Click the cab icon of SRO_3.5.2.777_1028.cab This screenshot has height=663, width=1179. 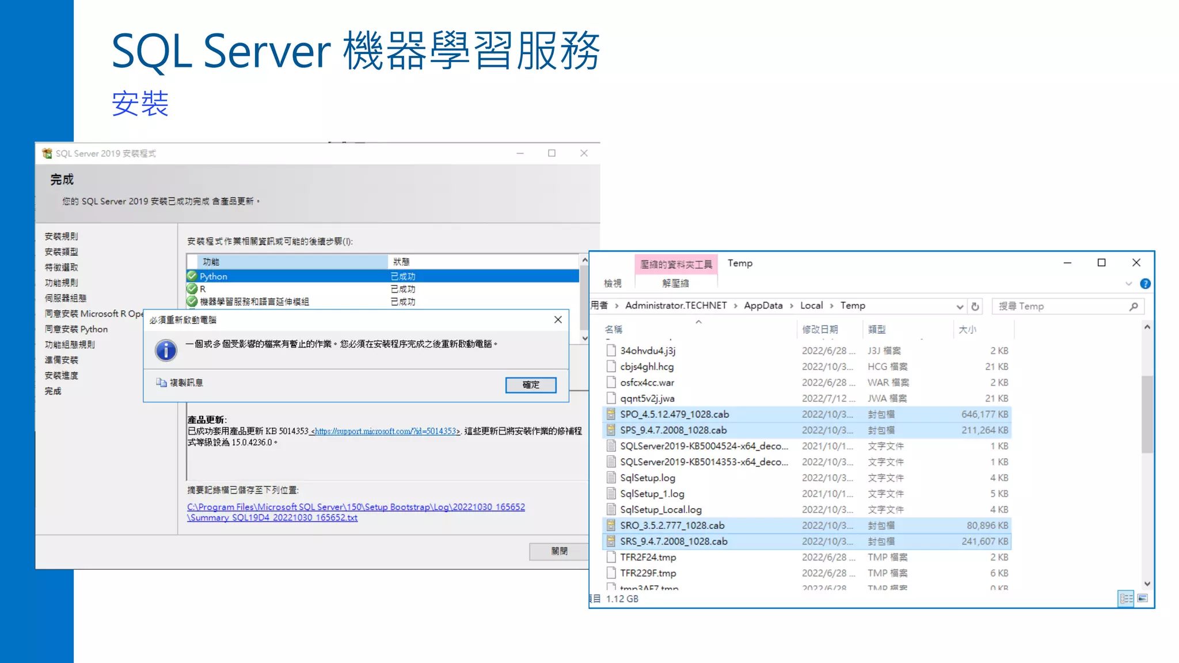tap(611, 525)
